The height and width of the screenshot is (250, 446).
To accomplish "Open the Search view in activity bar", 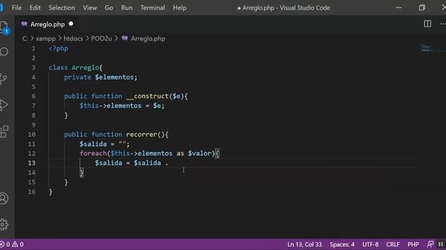I will [x=4, y=51].
